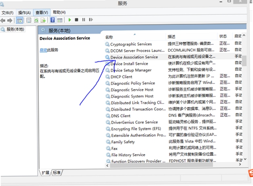Click DNS Client description text

pos(192,115)
